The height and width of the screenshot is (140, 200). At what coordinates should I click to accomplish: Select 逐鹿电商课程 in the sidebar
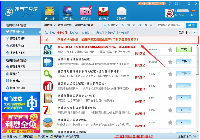click(21, 39)
